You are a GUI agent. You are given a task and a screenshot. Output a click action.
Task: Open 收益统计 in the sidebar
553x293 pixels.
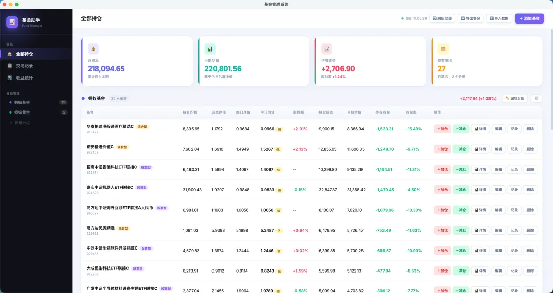coord(36,78)
